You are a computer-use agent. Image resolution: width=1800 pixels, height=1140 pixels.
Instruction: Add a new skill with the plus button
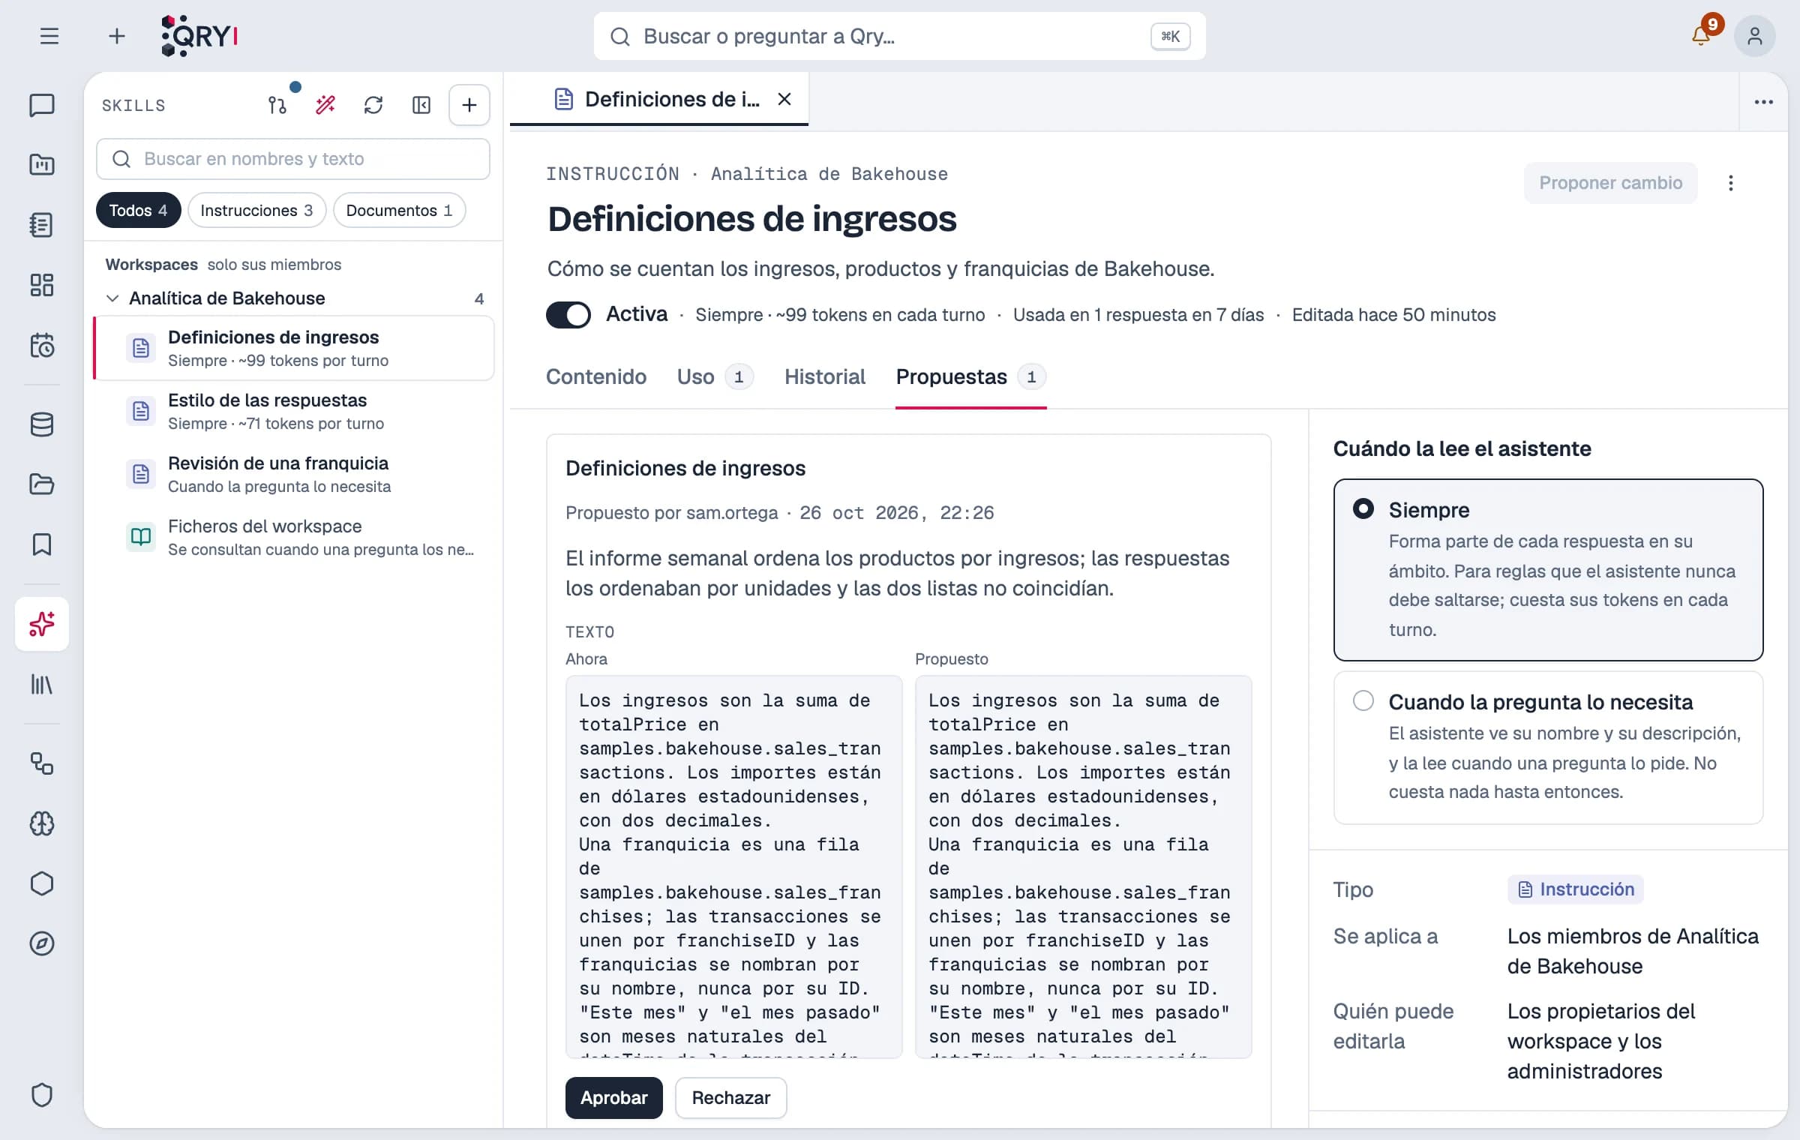click(469, 105)
